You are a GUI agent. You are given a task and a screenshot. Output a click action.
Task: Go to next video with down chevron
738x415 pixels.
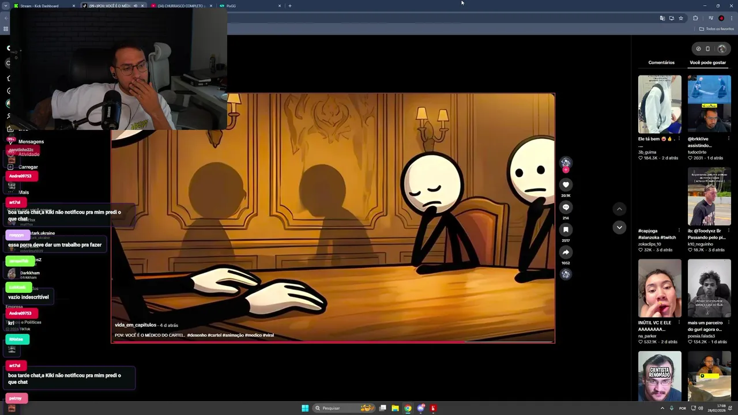(619, 227)
